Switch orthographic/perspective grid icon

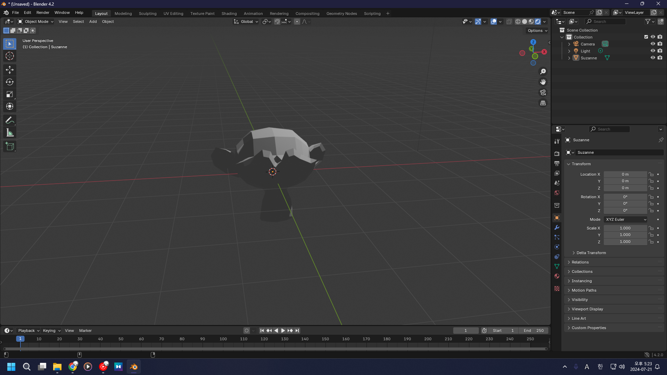(543, 103)
